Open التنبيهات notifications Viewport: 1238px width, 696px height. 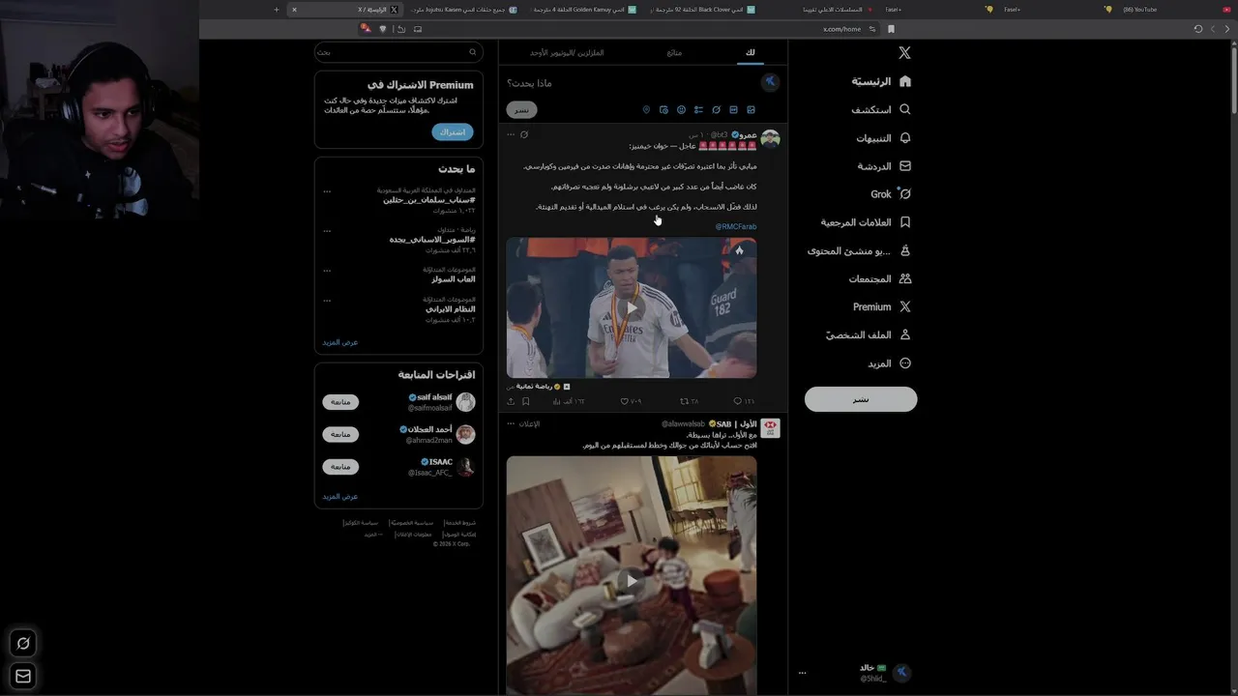883,138
